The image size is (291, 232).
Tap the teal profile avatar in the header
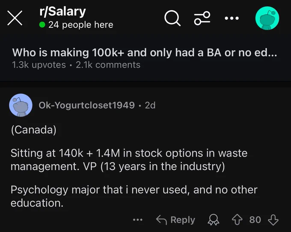click(x=267, y=18)
